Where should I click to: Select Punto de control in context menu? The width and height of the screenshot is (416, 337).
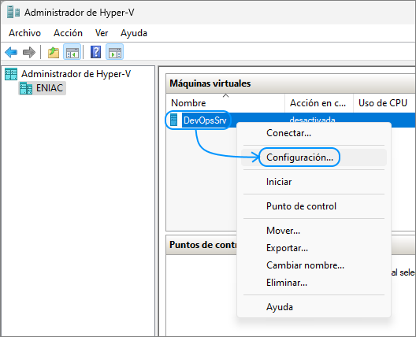(314, 206)
